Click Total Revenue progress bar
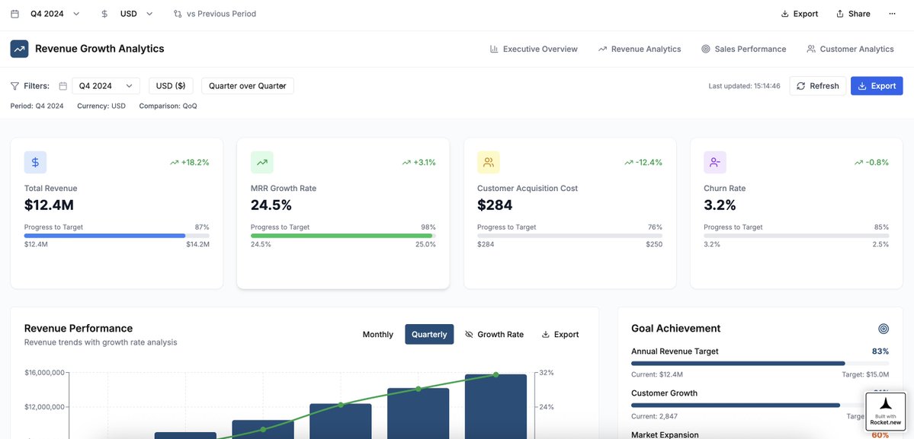Screen dimensions: 914x439 tap(117, 236)
